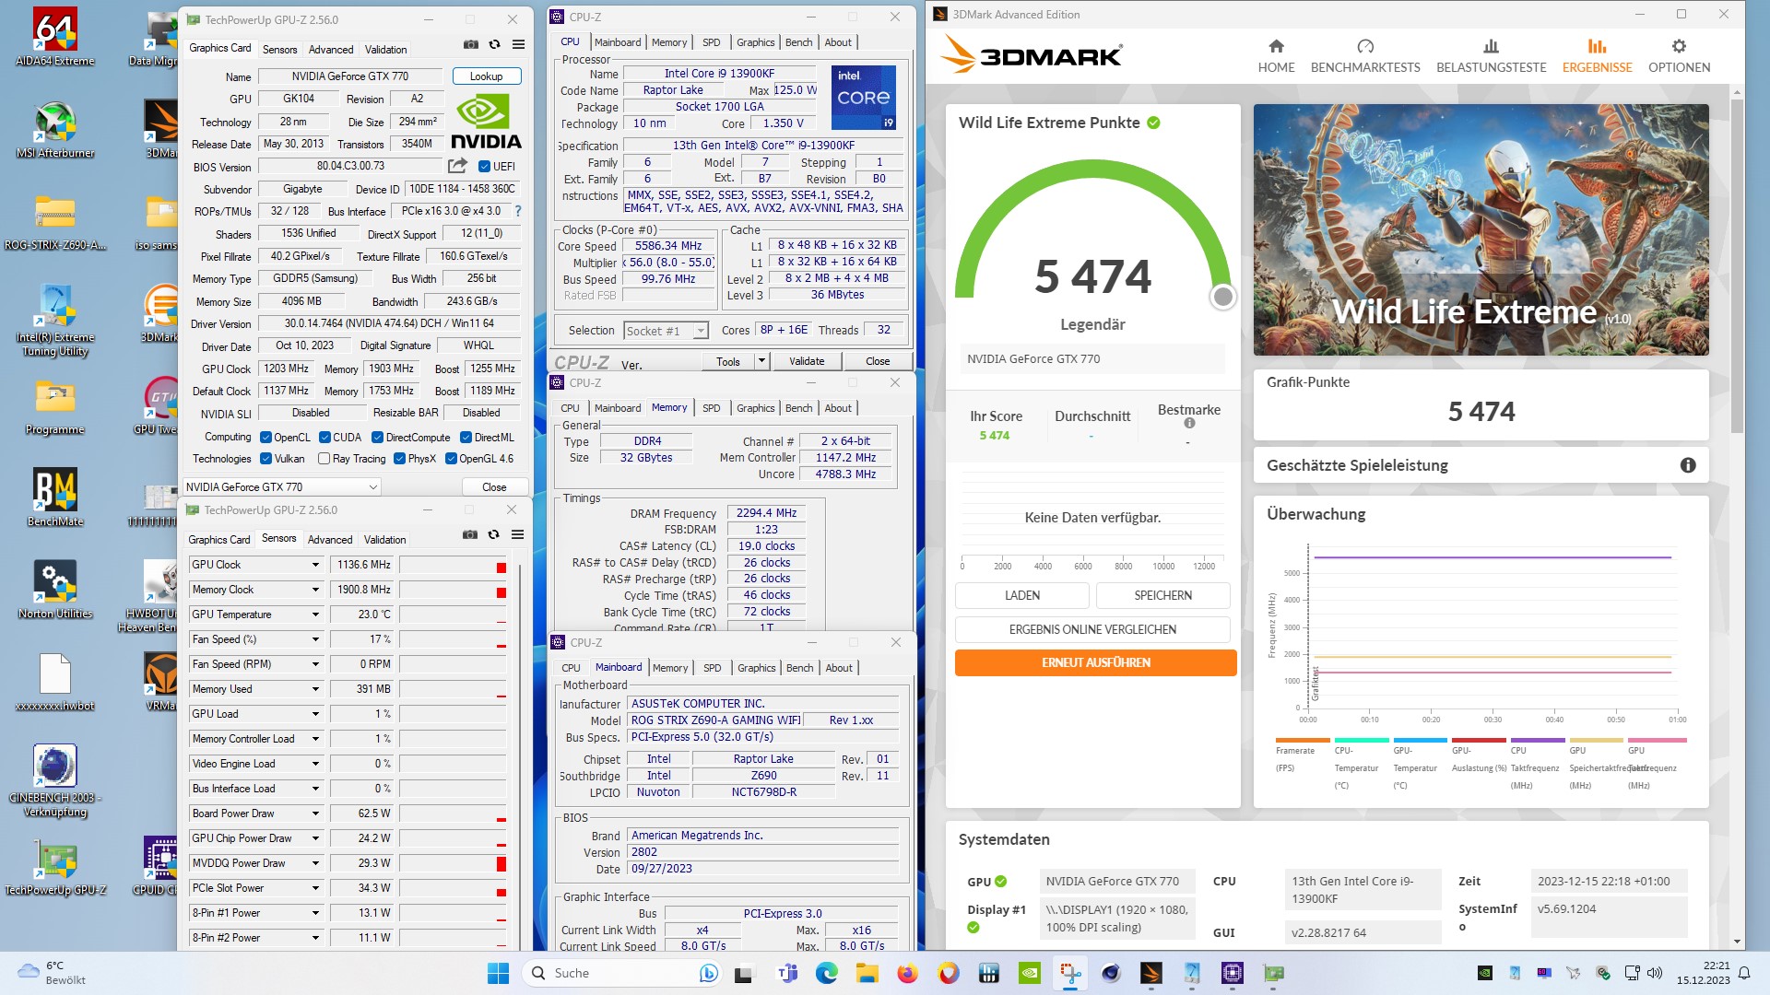
Task: Open the GPU Temperature sensor dropdown
Action: coord(315,615)
